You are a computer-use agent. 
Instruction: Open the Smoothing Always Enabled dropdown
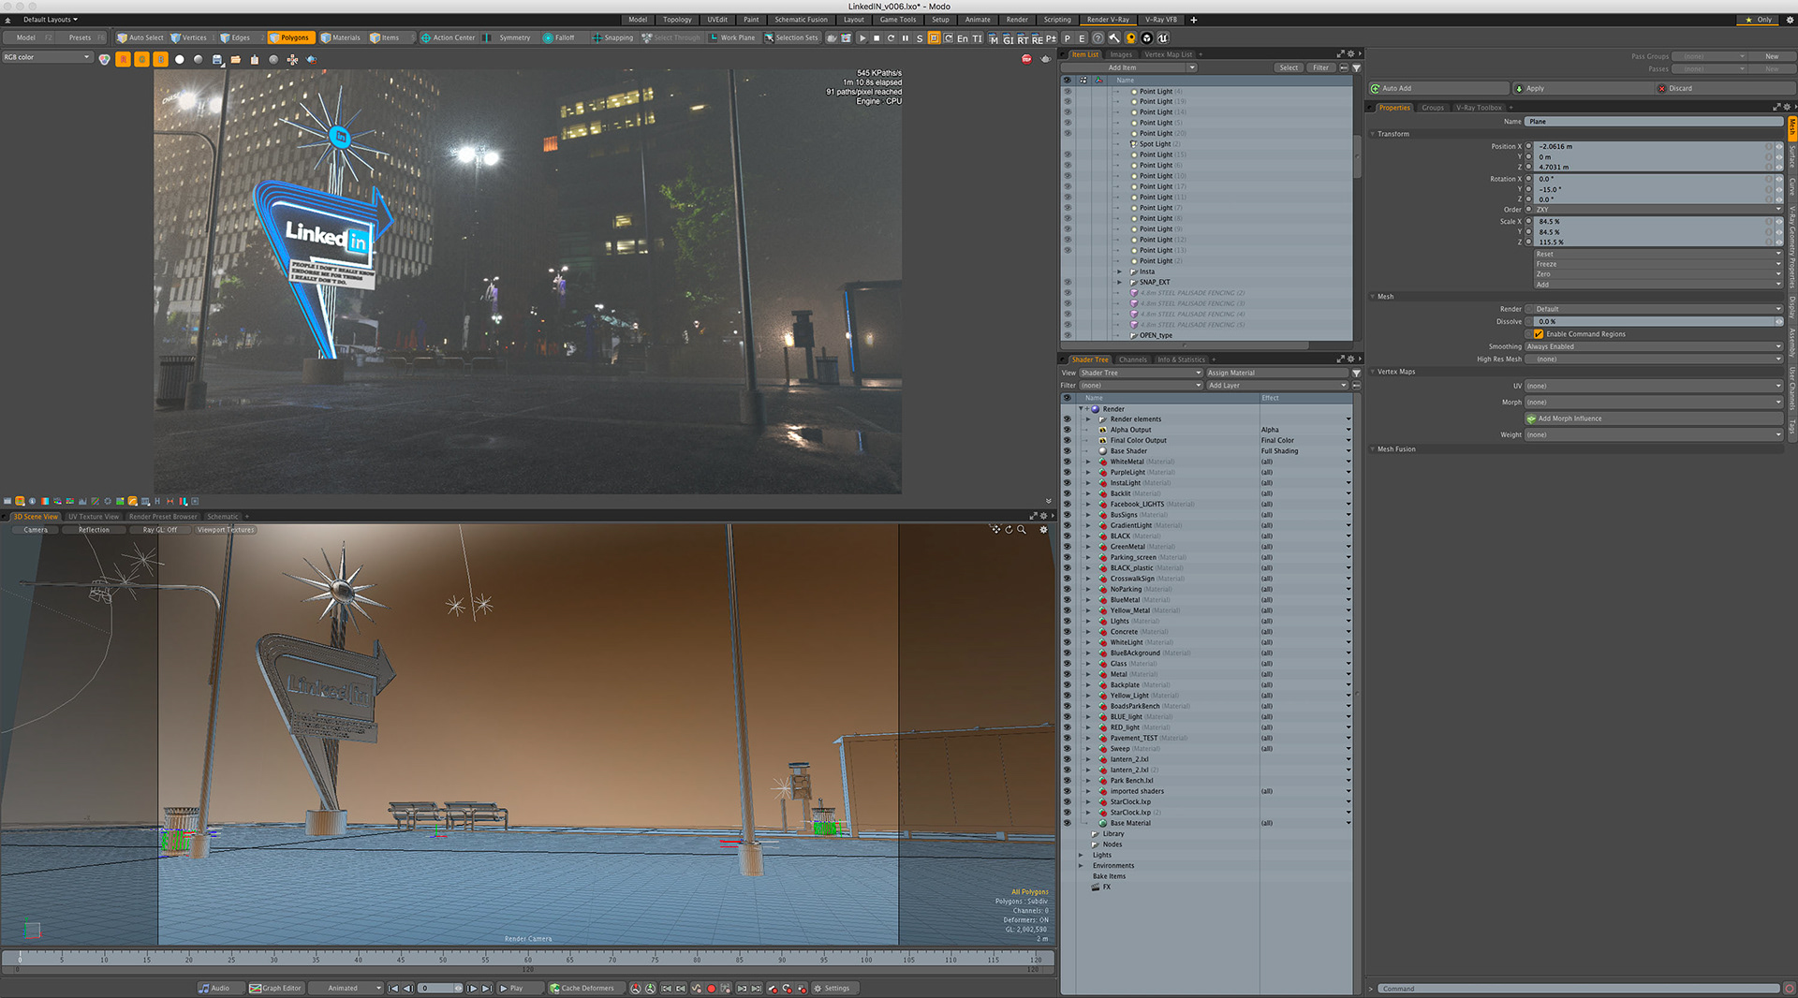1653,346
